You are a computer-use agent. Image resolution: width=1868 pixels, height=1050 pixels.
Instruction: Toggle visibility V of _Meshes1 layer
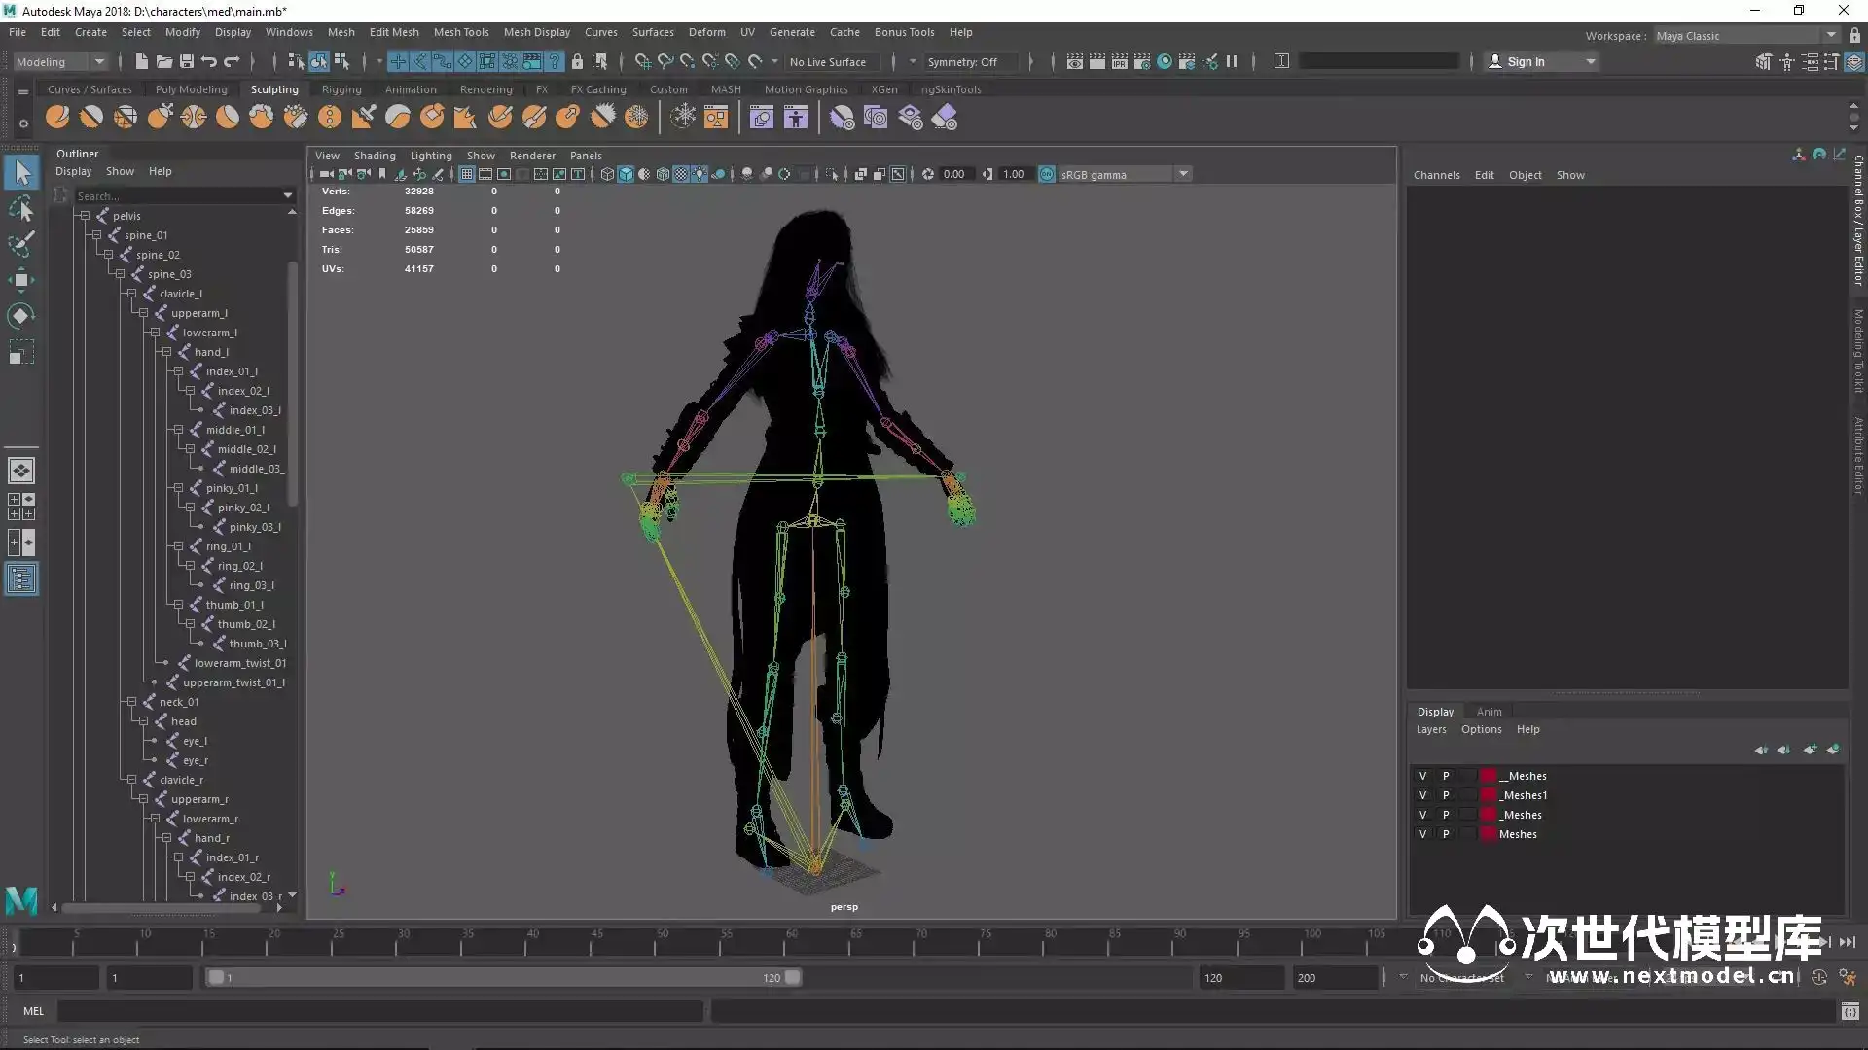point(1422,795)
